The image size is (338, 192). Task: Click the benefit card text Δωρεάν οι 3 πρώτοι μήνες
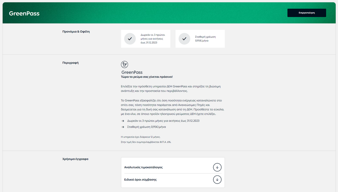(x=153, y=39)
